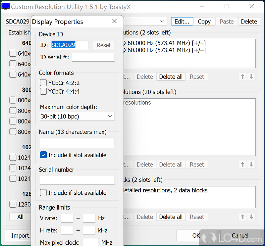The height and width of the screenshot is (246, 265).
Task: Click the Import button
Action: [x=18, y=235]
